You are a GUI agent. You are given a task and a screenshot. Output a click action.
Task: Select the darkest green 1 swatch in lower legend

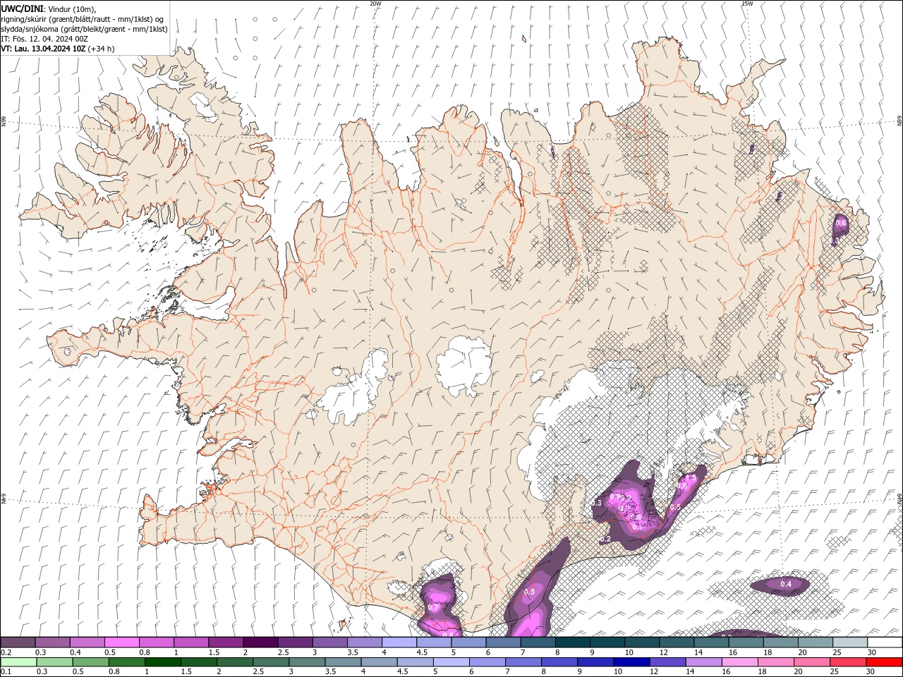pyautogui.click(x=162, y=662)
